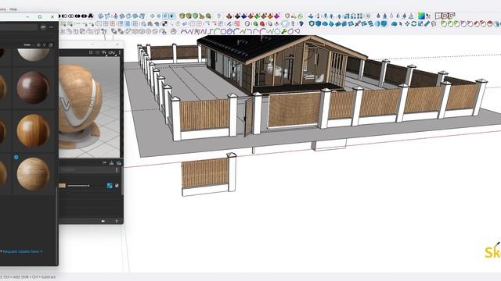Select the white sphere material thumbnail
This screenshot has width=501, height=281.
coord(33,55)
